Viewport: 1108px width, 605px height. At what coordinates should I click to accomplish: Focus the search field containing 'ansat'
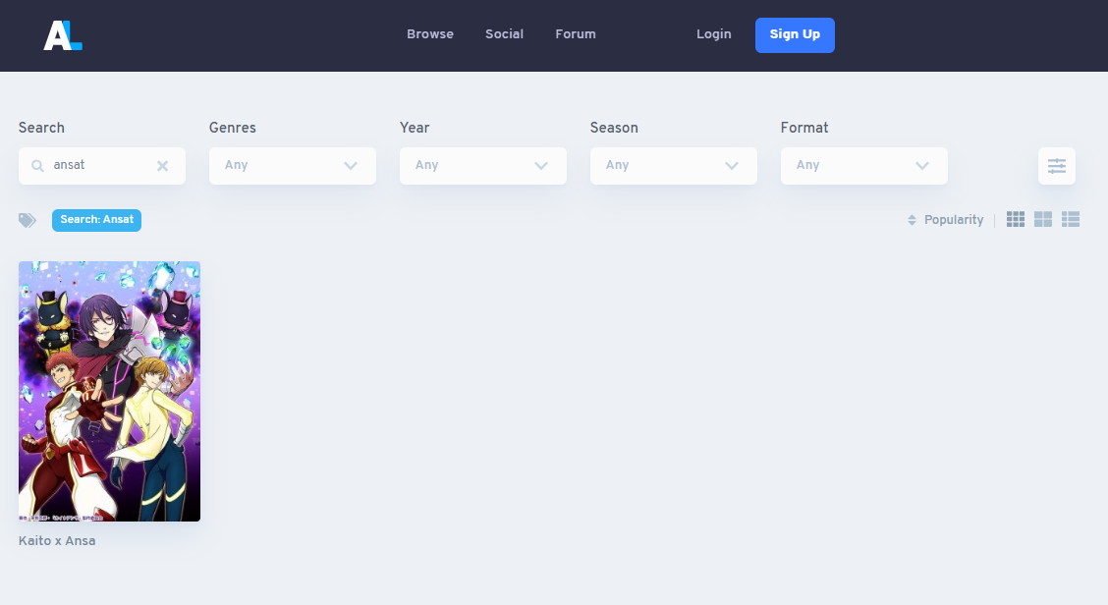click(x=102, y=166)
